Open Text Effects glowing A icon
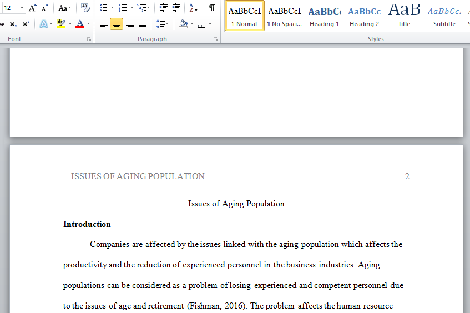The height and width of the screenshot is (313, 470). coord(44,24)
